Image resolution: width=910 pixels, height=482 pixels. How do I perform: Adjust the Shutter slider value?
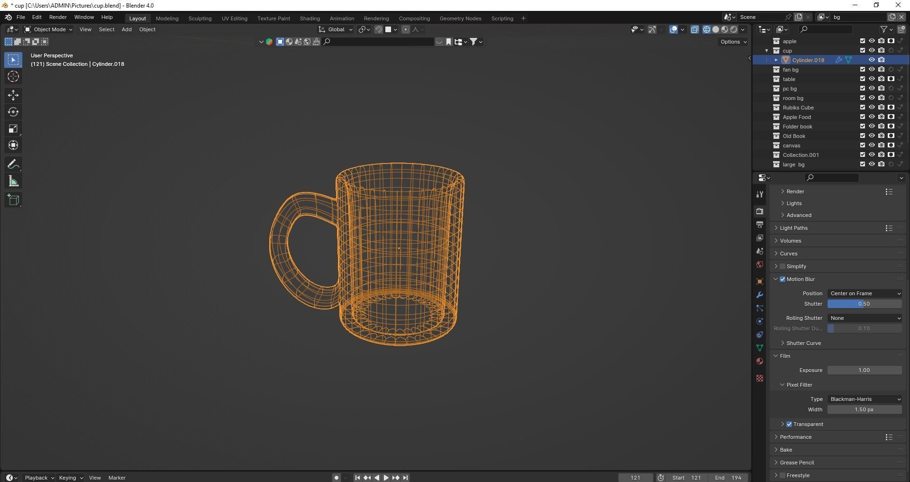(864, 304)
